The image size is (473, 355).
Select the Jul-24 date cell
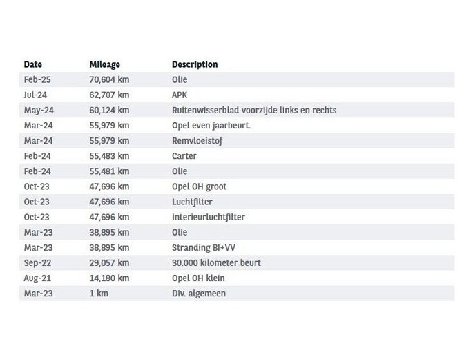[35, 95]
